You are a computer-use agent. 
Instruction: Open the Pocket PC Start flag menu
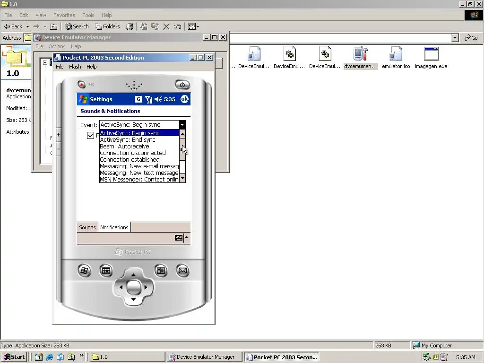coord(83,99)
